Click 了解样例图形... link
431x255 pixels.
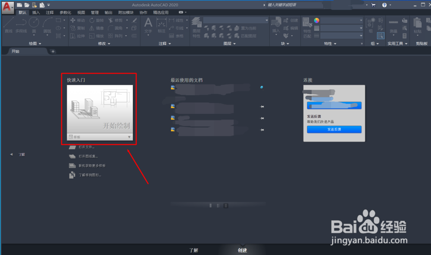[90, 175]
